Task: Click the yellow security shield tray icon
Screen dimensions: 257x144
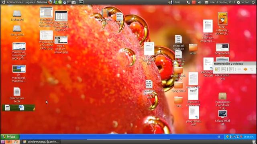Action: click(x=227, y=137)
